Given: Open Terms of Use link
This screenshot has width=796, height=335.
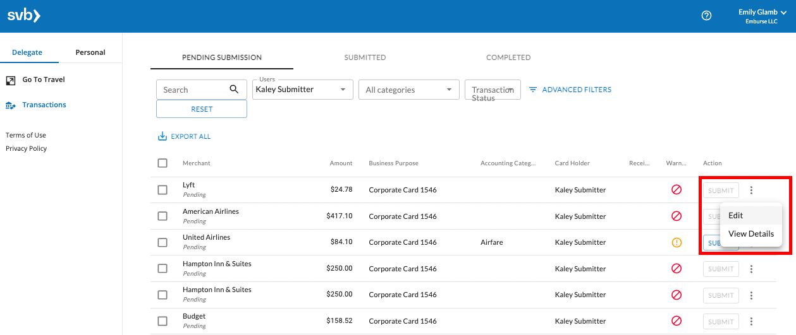Looking at the screenshot, I should point(26,135).
